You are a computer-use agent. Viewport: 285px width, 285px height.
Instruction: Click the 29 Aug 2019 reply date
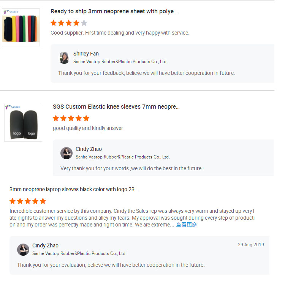coord(251,245)
